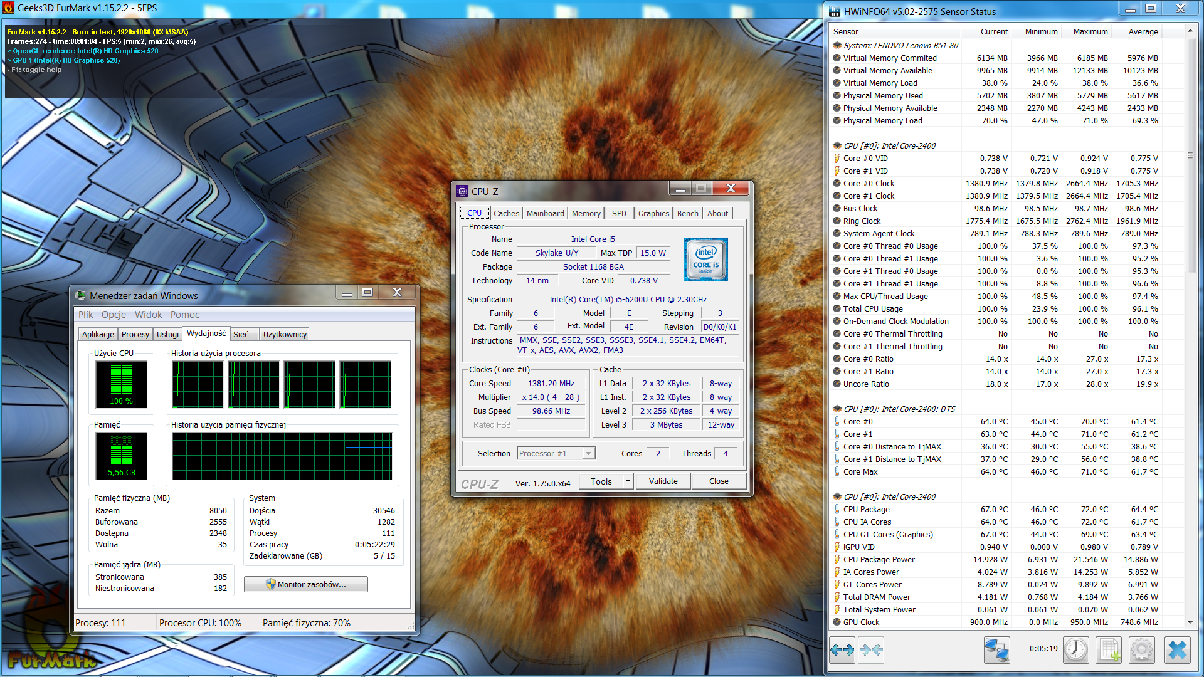Image resolution: width=1204 pixels, height=677 pixels.
Task: Switch to the Usługi tab
Action: (x=167, y=335)
